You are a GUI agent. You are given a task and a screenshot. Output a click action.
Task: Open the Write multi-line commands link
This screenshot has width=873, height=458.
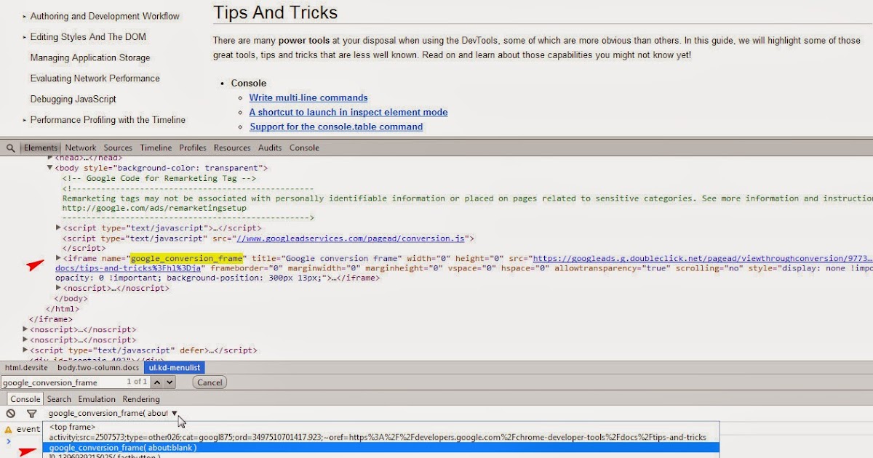(308, 97)
